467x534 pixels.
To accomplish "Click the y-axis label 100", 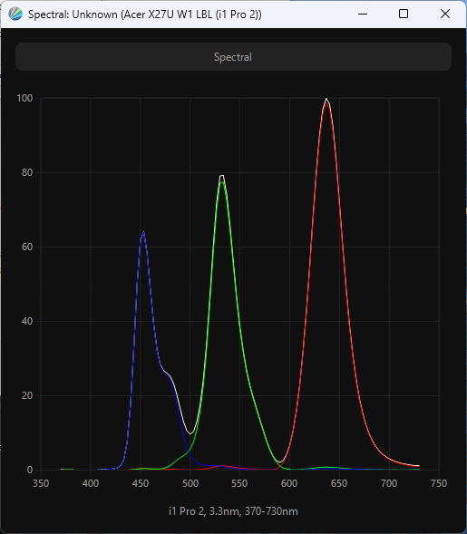I will tap(24, 98).
